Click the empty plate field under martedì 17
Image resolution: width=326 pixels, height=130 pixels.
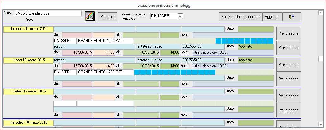[65, 103]
